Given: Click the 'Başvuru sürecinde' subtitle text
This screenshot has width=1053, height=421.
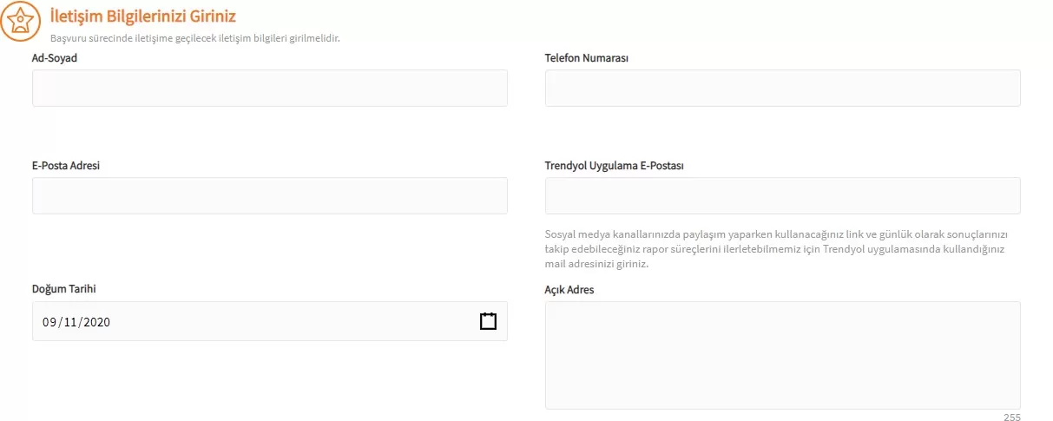Looking at the screenshot, I should (x=194, y=38).
